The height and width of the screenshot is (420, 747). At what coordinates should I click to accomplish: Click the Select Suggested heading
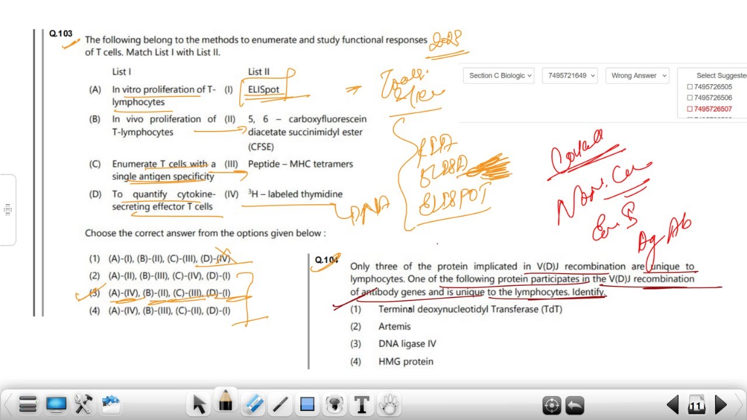tap(721, 75)
